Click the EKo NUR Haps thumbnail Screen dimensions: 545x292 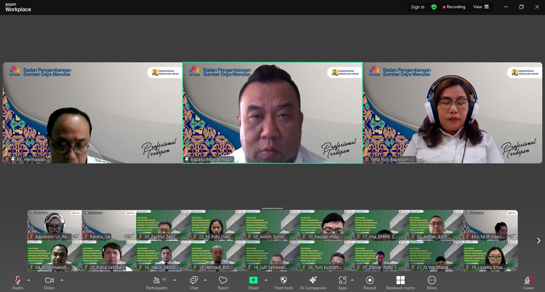point(490,225)
